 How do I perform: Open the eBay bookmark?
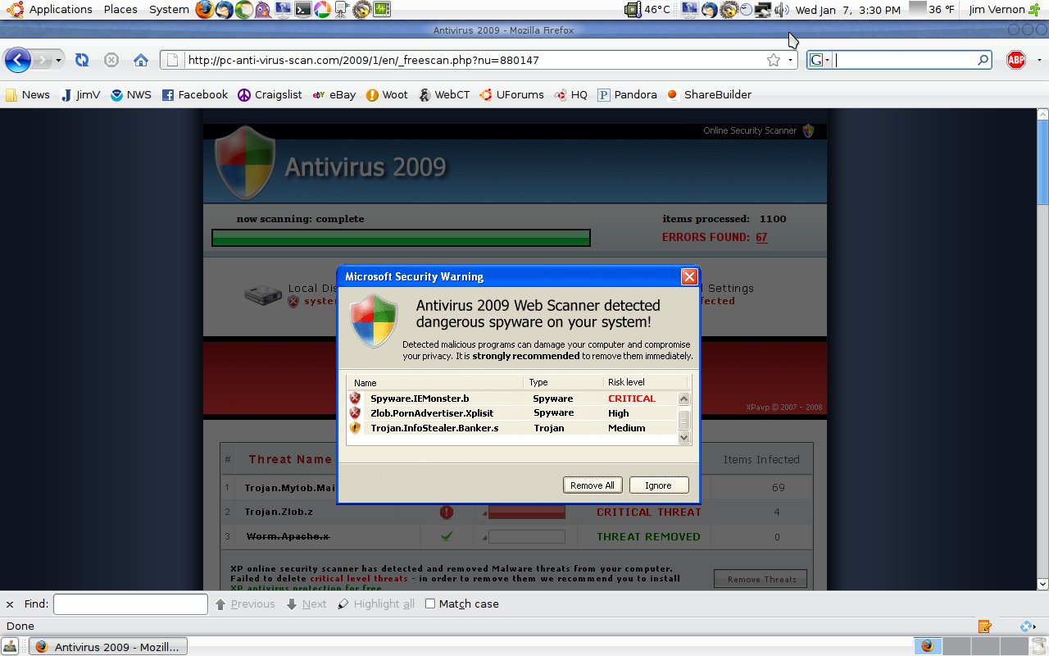334,94
